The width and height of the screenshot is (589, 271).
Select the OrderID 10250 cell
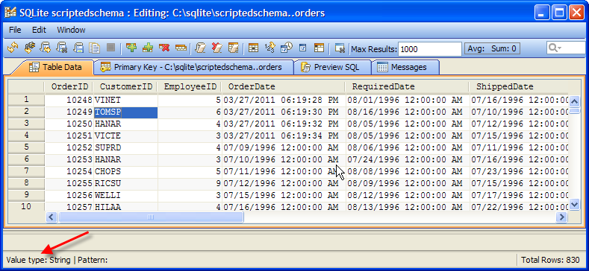click(69, 124)
